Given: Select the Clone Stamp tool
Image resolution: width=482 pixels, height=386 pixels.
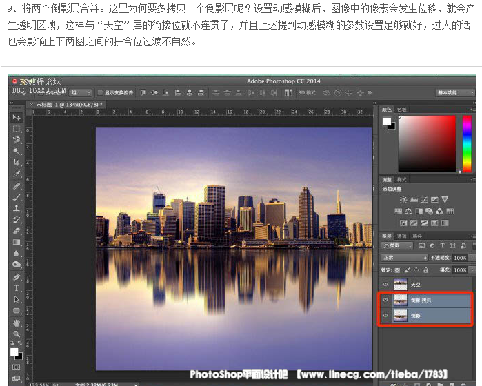Looking at the screenshot, I should 17,208.
